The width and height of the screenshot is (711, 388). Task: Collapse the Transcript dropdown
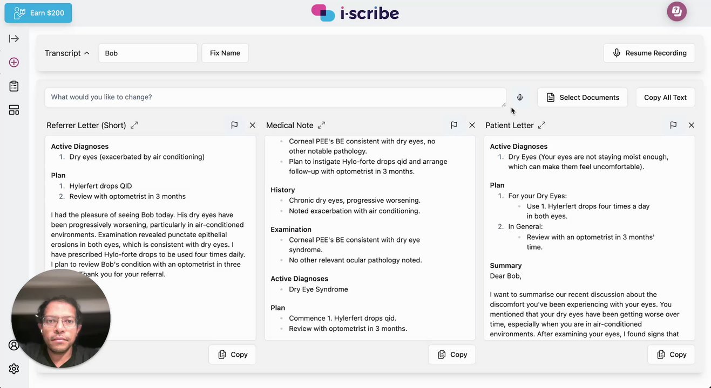pyautogui.click(x=67, y=53)
